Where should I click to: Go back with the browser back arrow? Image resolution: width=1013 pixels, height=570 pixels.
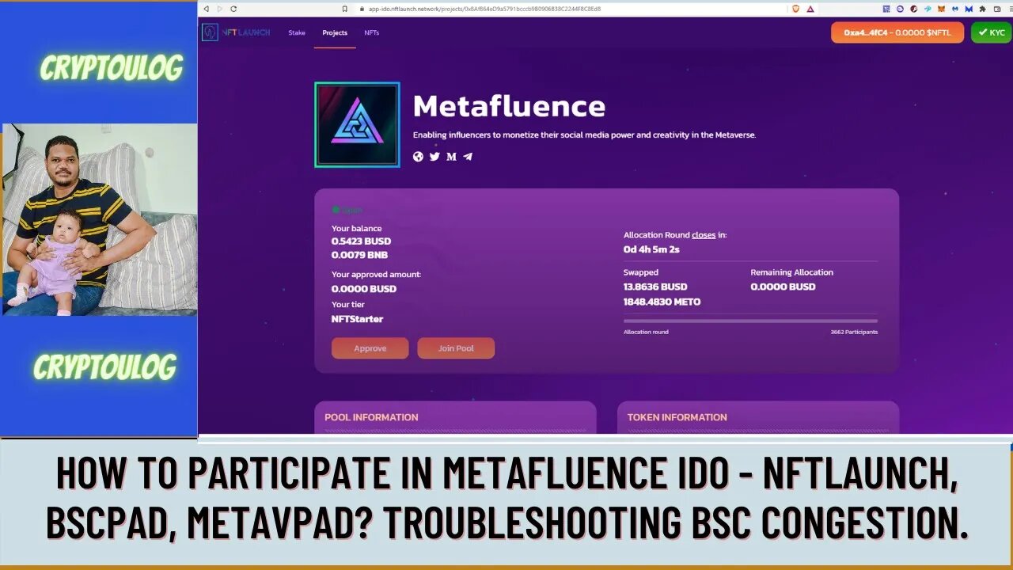coord(207,9)
